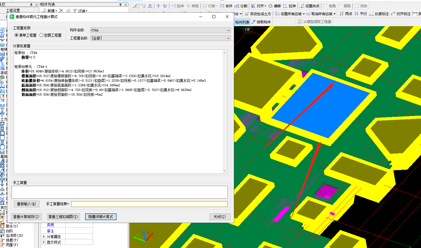Image resolution: width=421 pixels, height=248 pixels.
Task: Open the 工程量名称 [全部] dropdown
Action: [x=160, y=38]
